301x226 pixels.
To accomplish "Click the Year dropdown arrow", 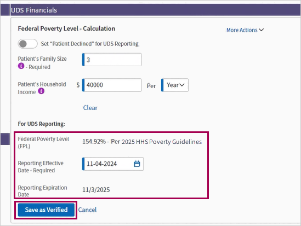I will [182, 85].
